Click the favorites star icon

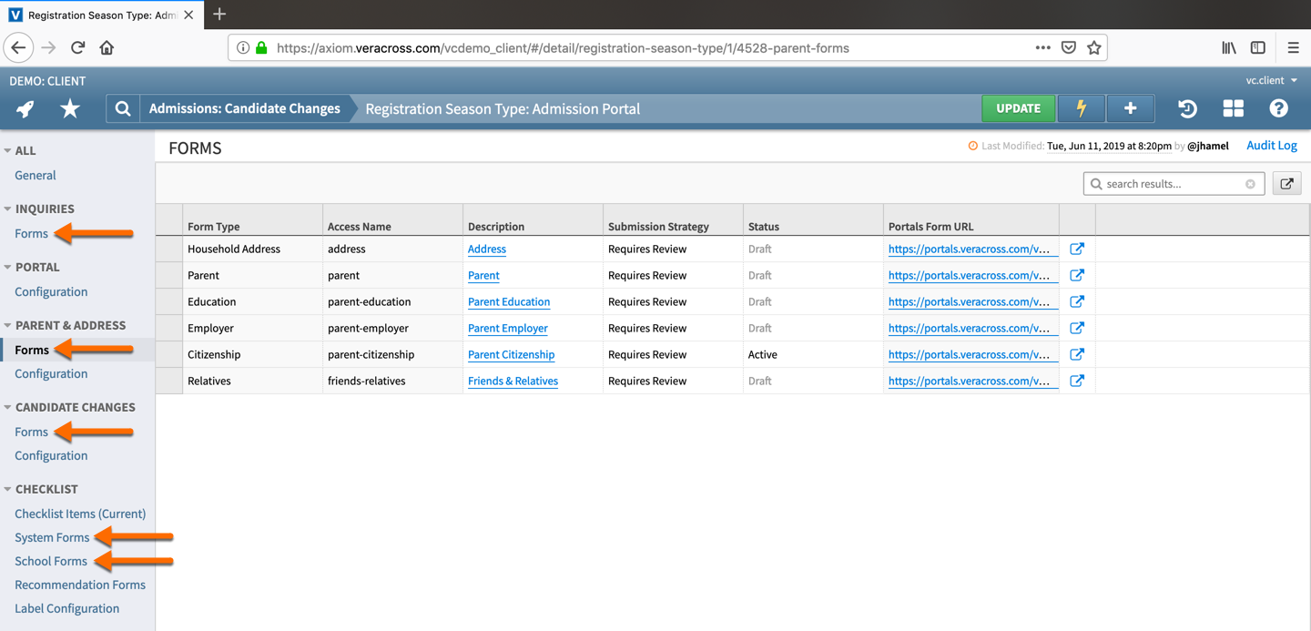[68, 108]
